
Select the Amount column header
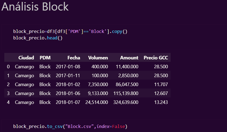click(129, 57)
